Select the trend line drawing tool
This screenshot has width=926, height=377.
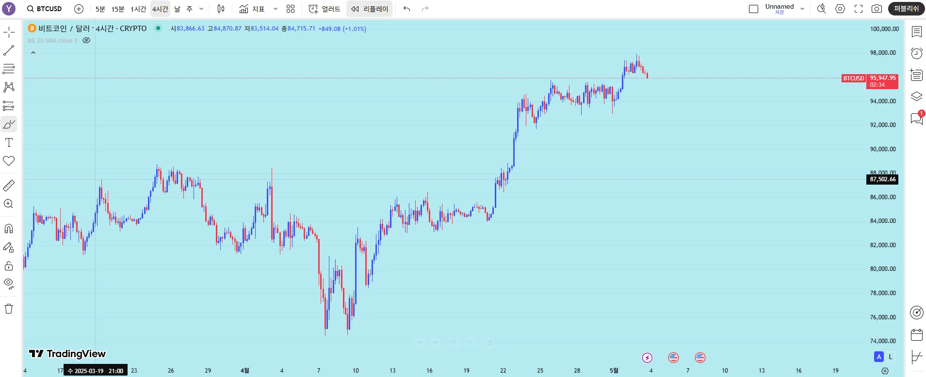pyautogui.click(x=9, y=50)
